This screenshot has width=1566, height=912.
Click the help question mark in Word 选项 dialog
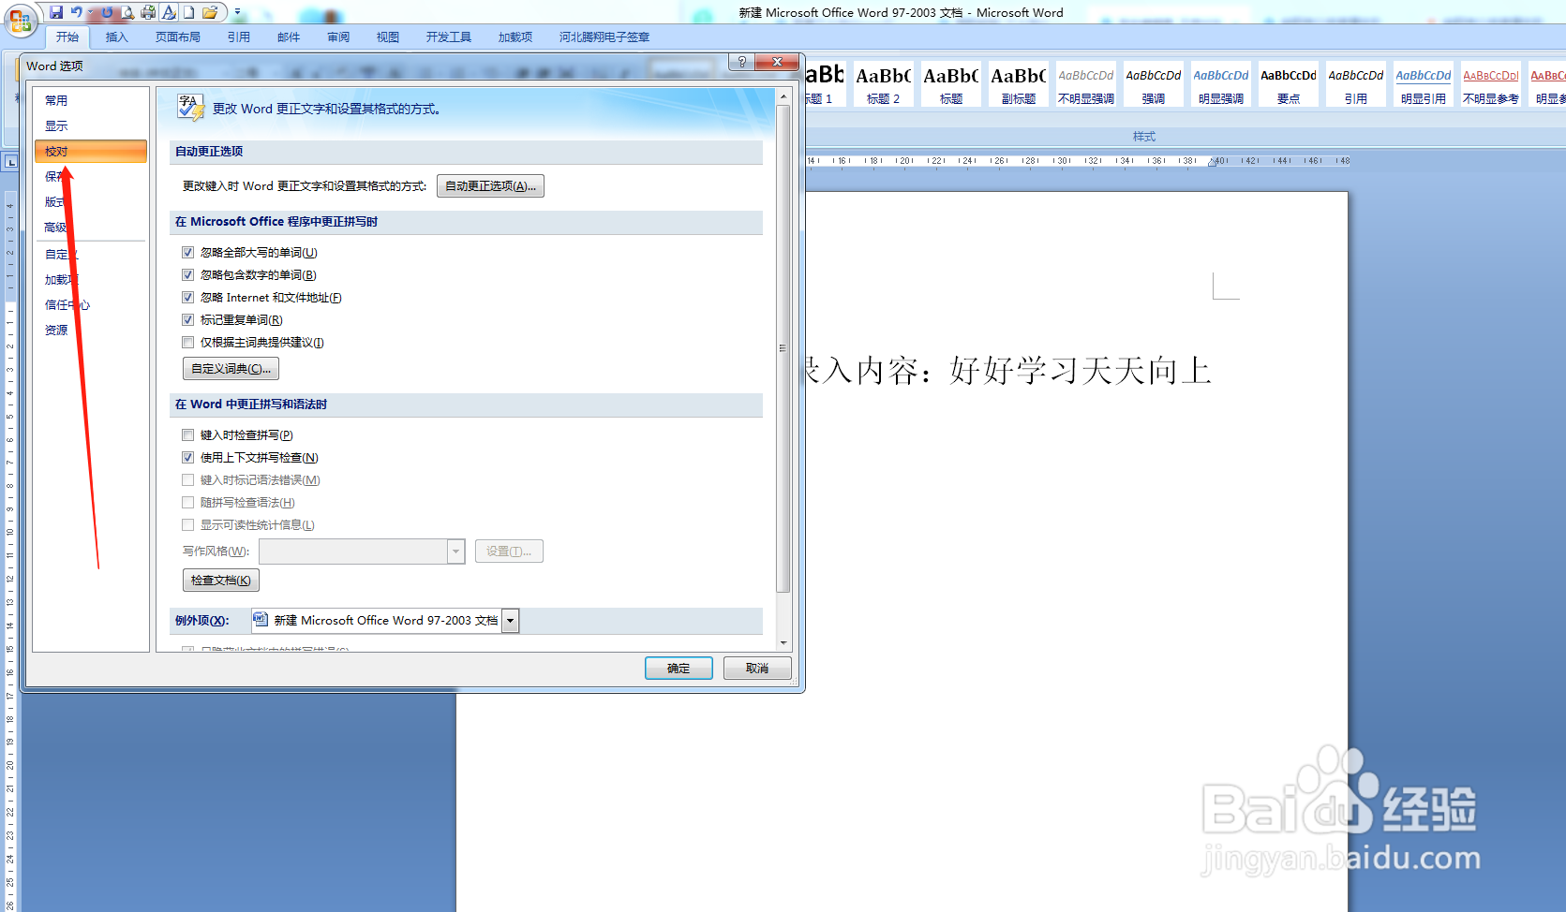pos(741,62)
